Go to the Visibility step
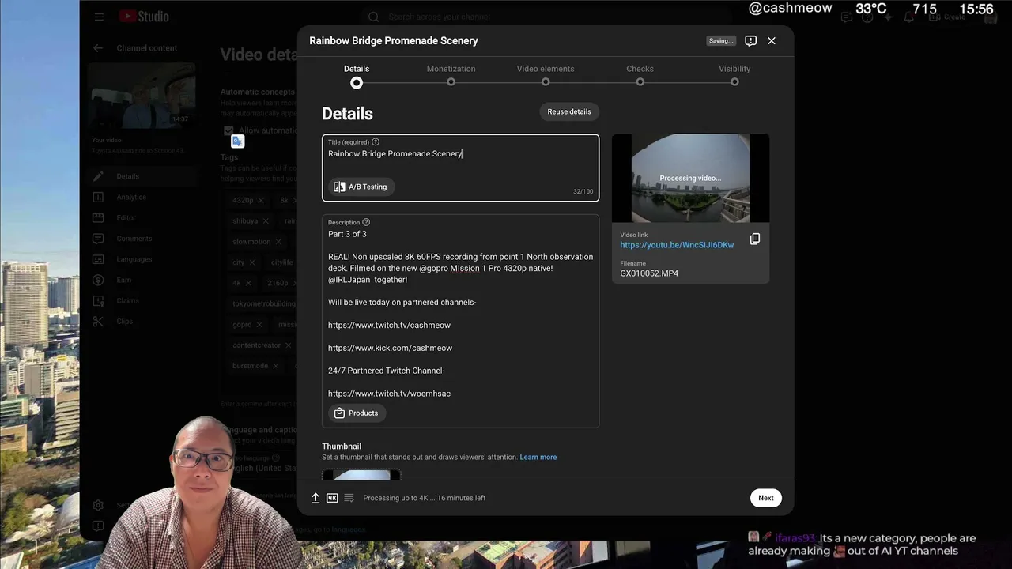This screenshot has height=569, width=1012. [x=734, y=75]
